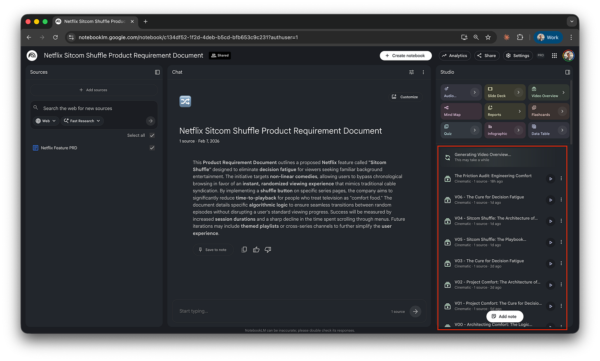Open chat configuration sliders icon
The width and height of the screenshot is (600, 361).
coord(411,72)
